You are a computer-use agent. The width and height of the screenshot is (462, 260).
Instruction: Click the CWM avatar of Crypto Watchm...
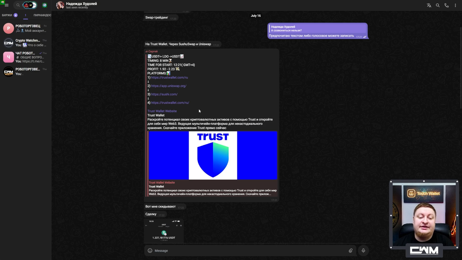point(8,43)
